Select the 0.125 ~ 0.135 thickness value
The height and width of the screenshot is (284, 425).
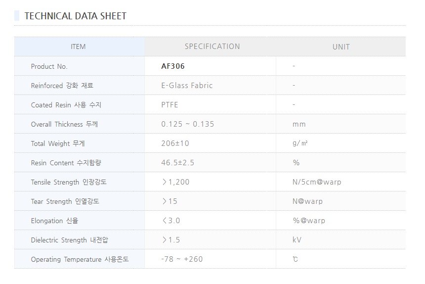coord(188,124)
